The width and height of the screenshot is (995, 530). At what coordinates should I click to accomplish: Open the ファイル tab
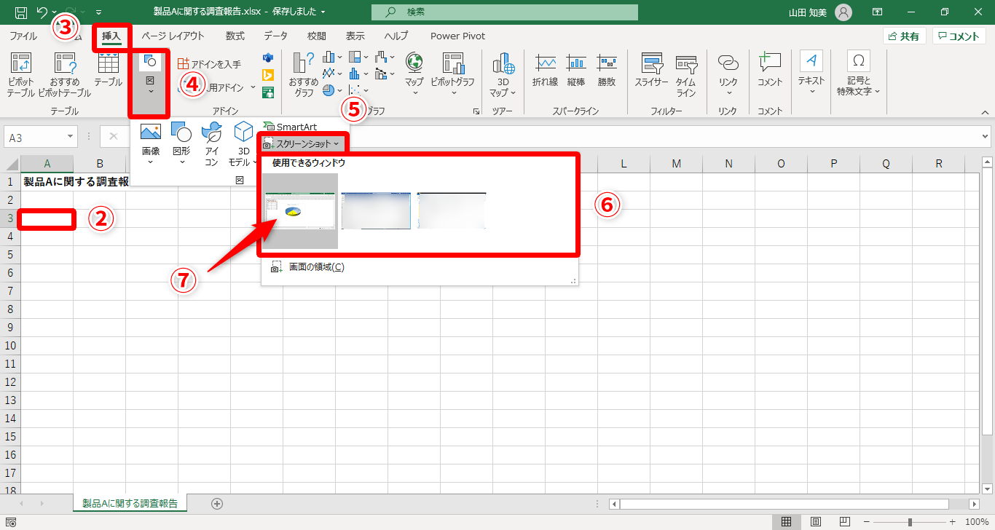[x=23, y=36]
